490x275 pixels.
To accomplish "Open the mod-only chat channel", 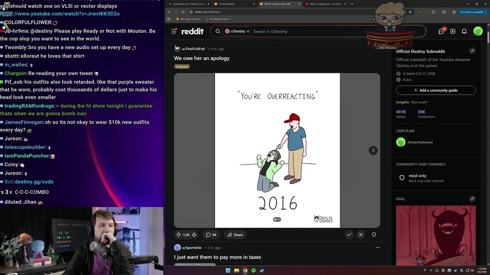I will 436,178.
